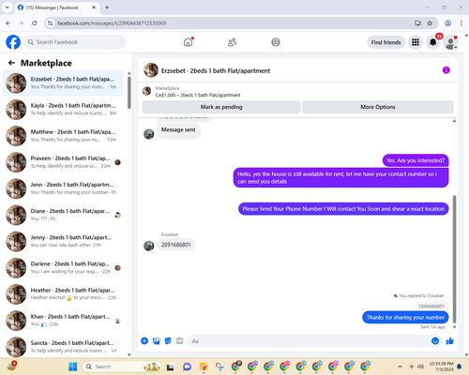
Task: Open a new browser tab
Action: 107,7
